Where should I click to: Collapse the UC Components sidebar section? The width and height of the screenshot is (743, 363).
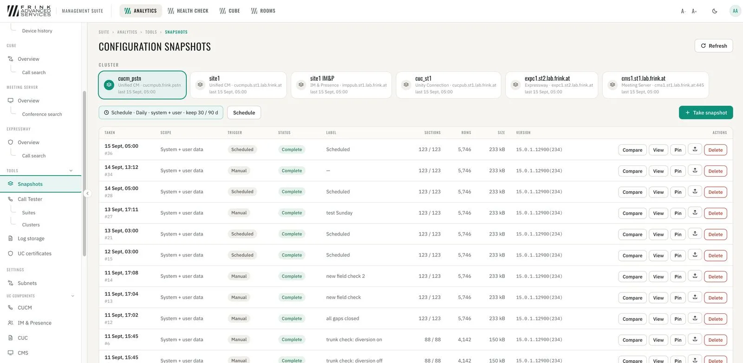72,296
